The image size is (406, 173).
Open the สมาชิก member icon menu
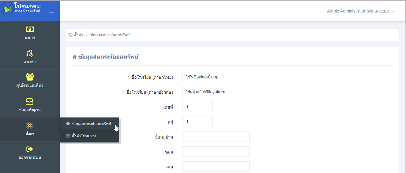coord(30,54)
